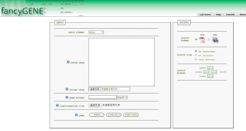Viewport: 246px width, 131px height.
Task: Click the DRAW button
Action: click(x=97, y=115)
